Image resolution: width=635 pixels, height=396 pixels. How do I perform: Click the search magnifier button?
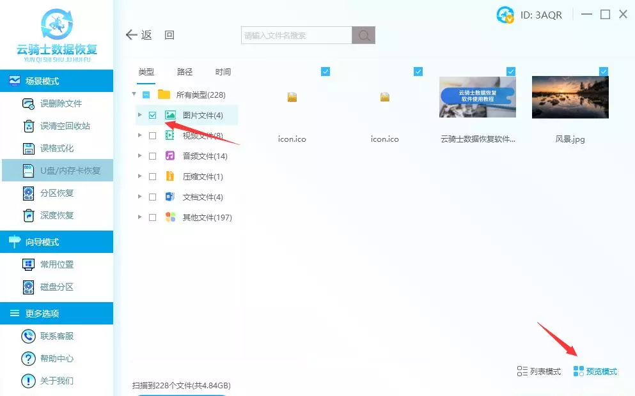[x=364, y=35]
